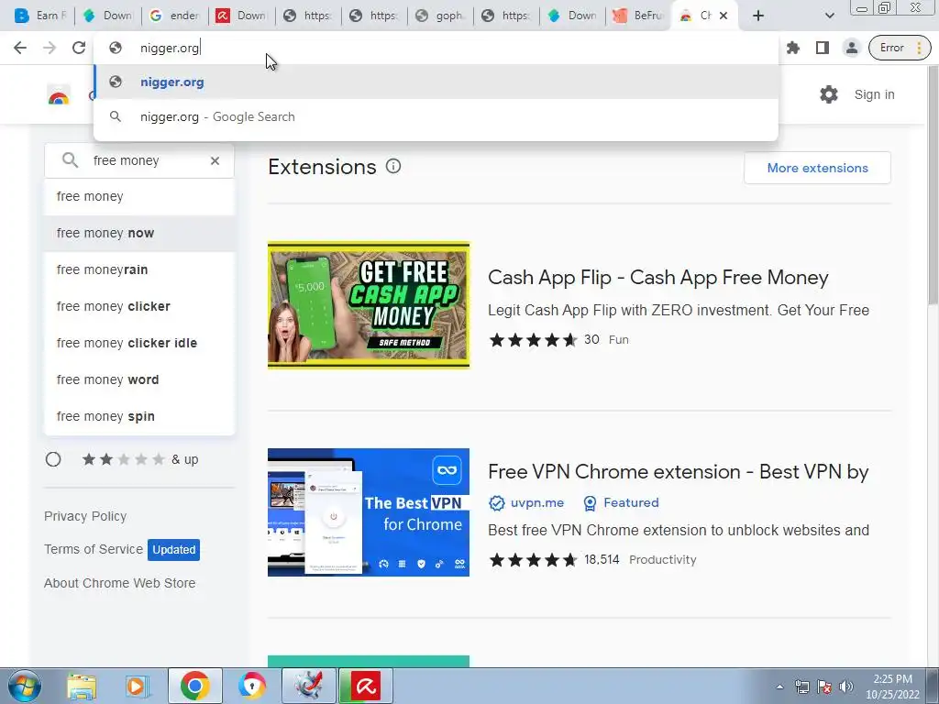Open Free VPN Chrome extension title

click(x=678, y=472)
